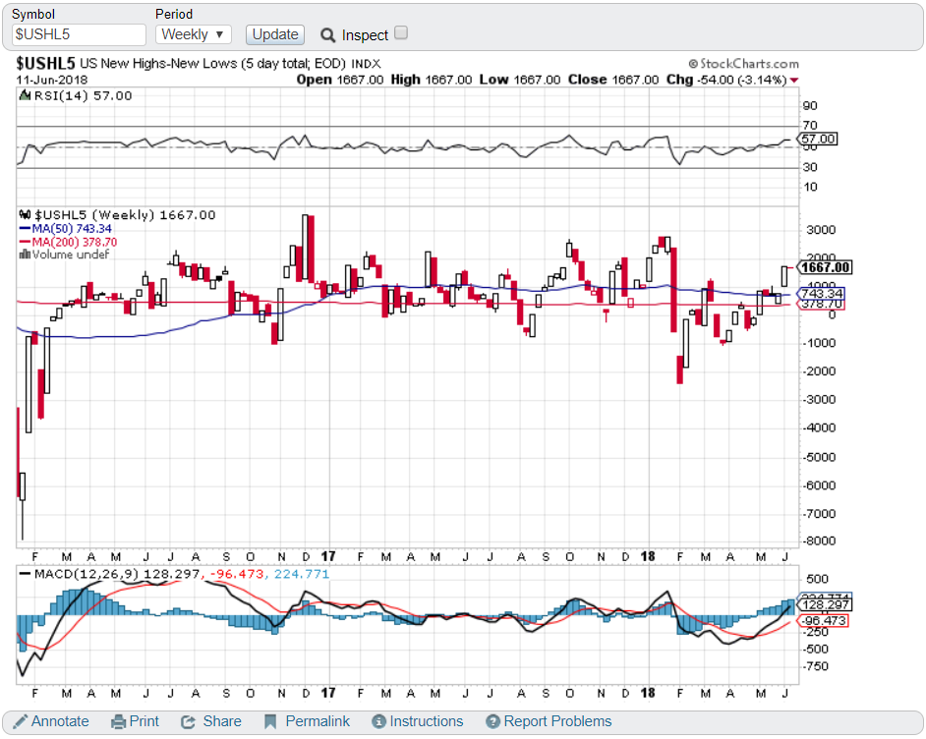926x739 pixels.
Task: Open the Weekly period dropdown
Action: [x=193, y=34]
